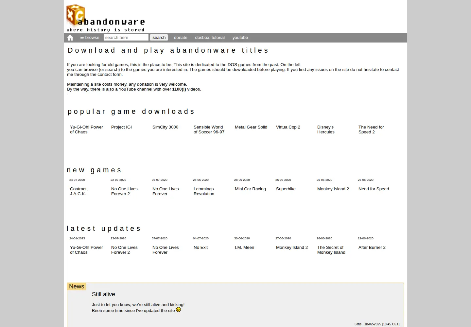Screen dimensions: 471x327
Task: Click the 'new games' heading
Action: [94, 170]
